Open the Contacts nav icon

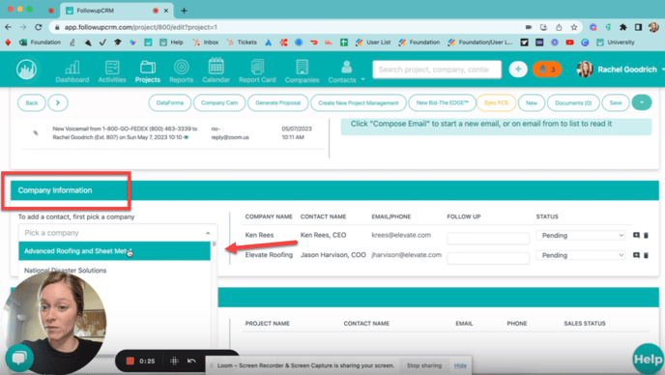342,71
